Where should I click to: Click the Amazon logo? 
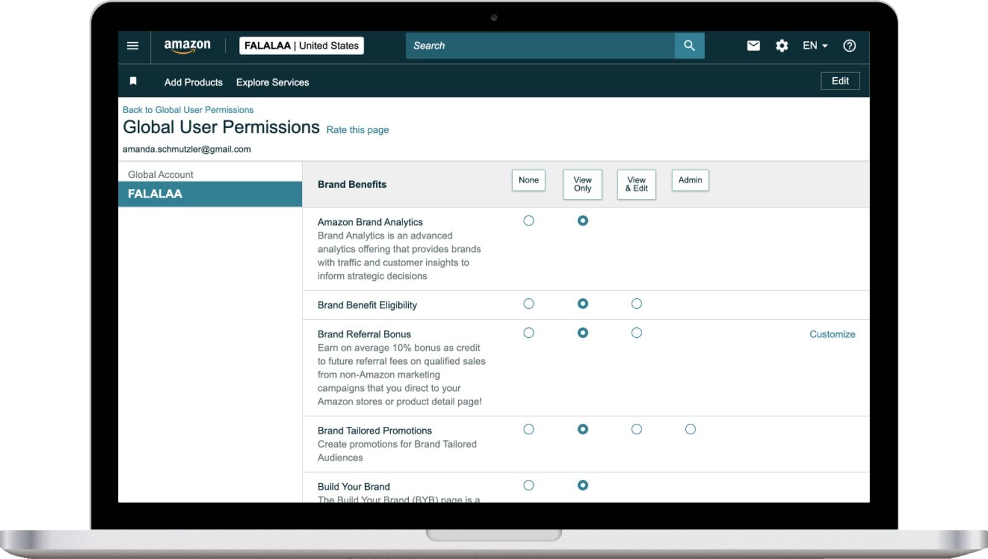click(187, 46)
